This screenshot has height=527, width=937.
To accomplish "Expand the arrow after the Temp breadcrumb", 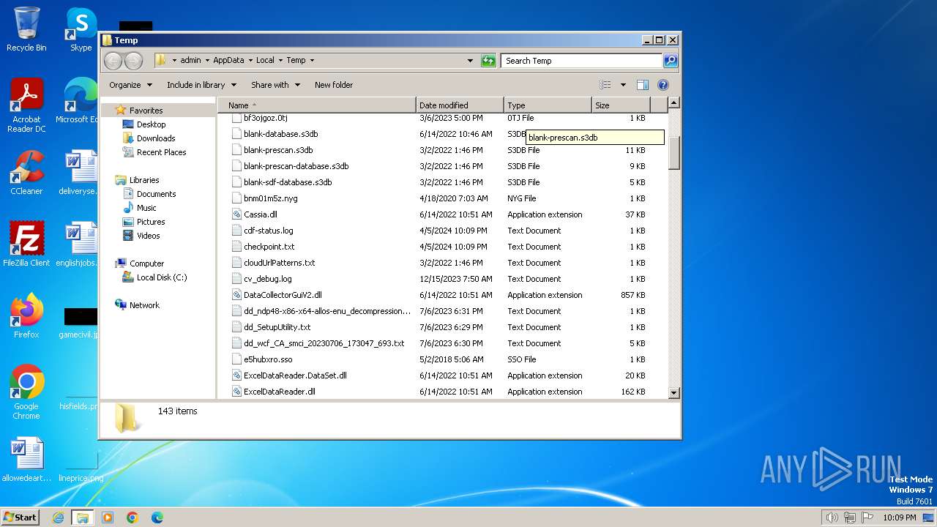I will pyautogui.click(x=312, y=60).
